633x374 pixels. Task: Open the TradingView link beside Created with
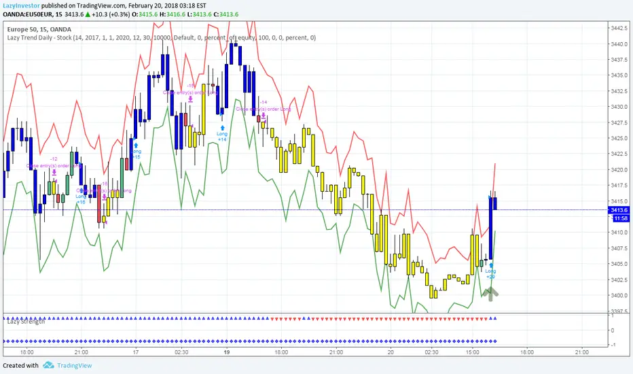click(74, 366)
